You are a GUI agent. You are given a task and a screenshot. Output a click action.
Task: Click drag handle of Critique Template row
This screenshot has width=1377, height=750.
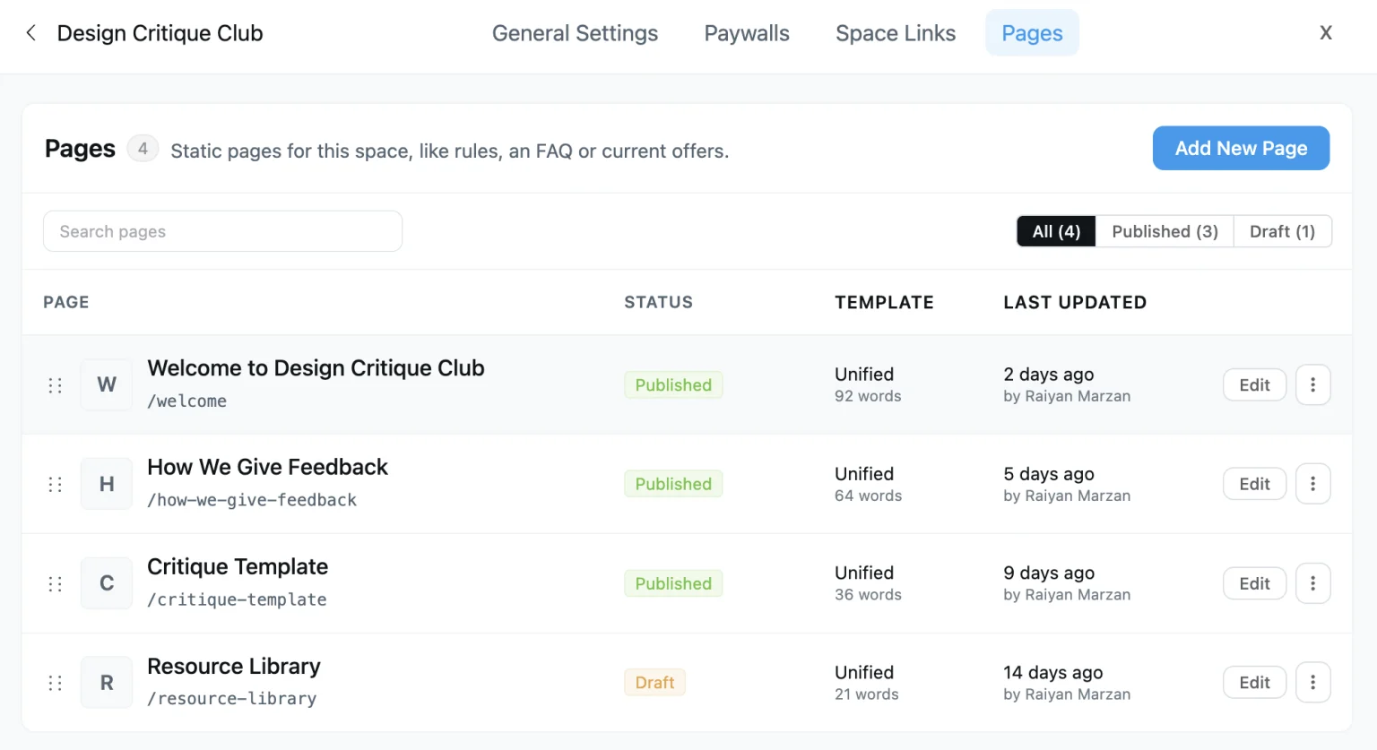click(55, 583)
